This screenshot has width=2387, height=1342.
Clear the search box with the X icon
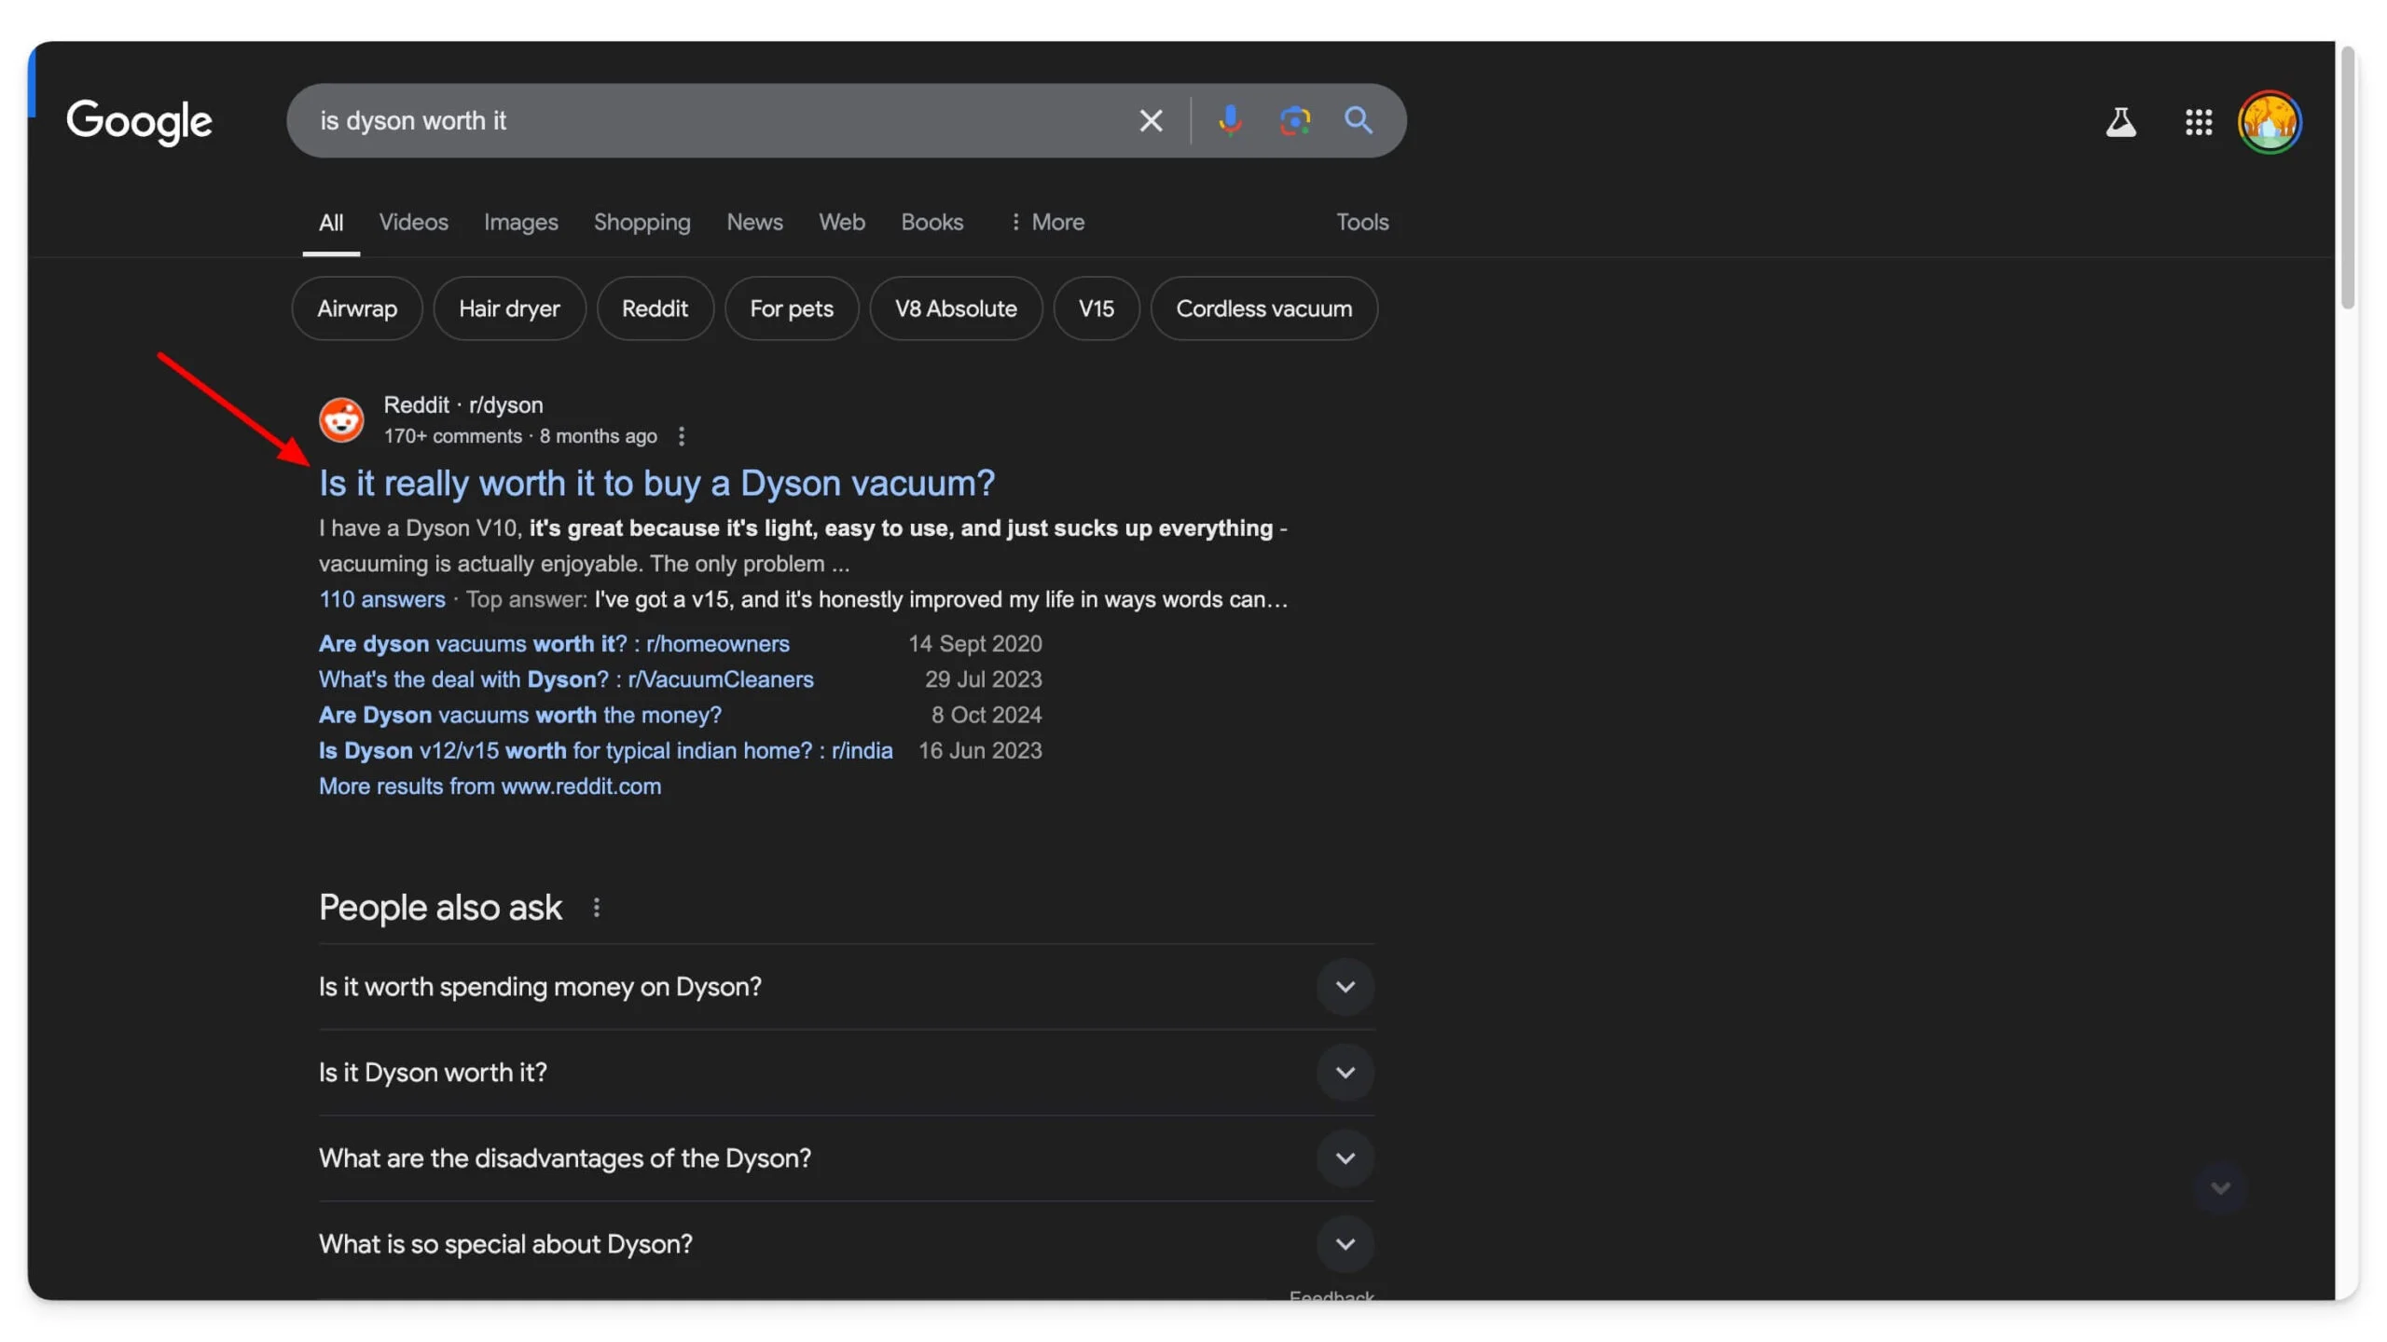point(1151,121)
